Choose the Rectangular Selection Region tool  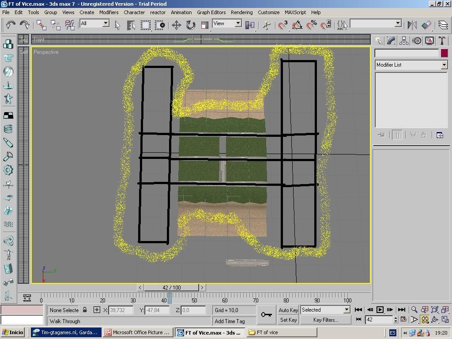coord(146,25)
